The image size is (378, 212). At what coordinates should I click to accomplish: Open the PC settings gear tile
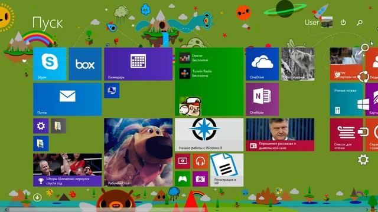(x=41, y=125)
